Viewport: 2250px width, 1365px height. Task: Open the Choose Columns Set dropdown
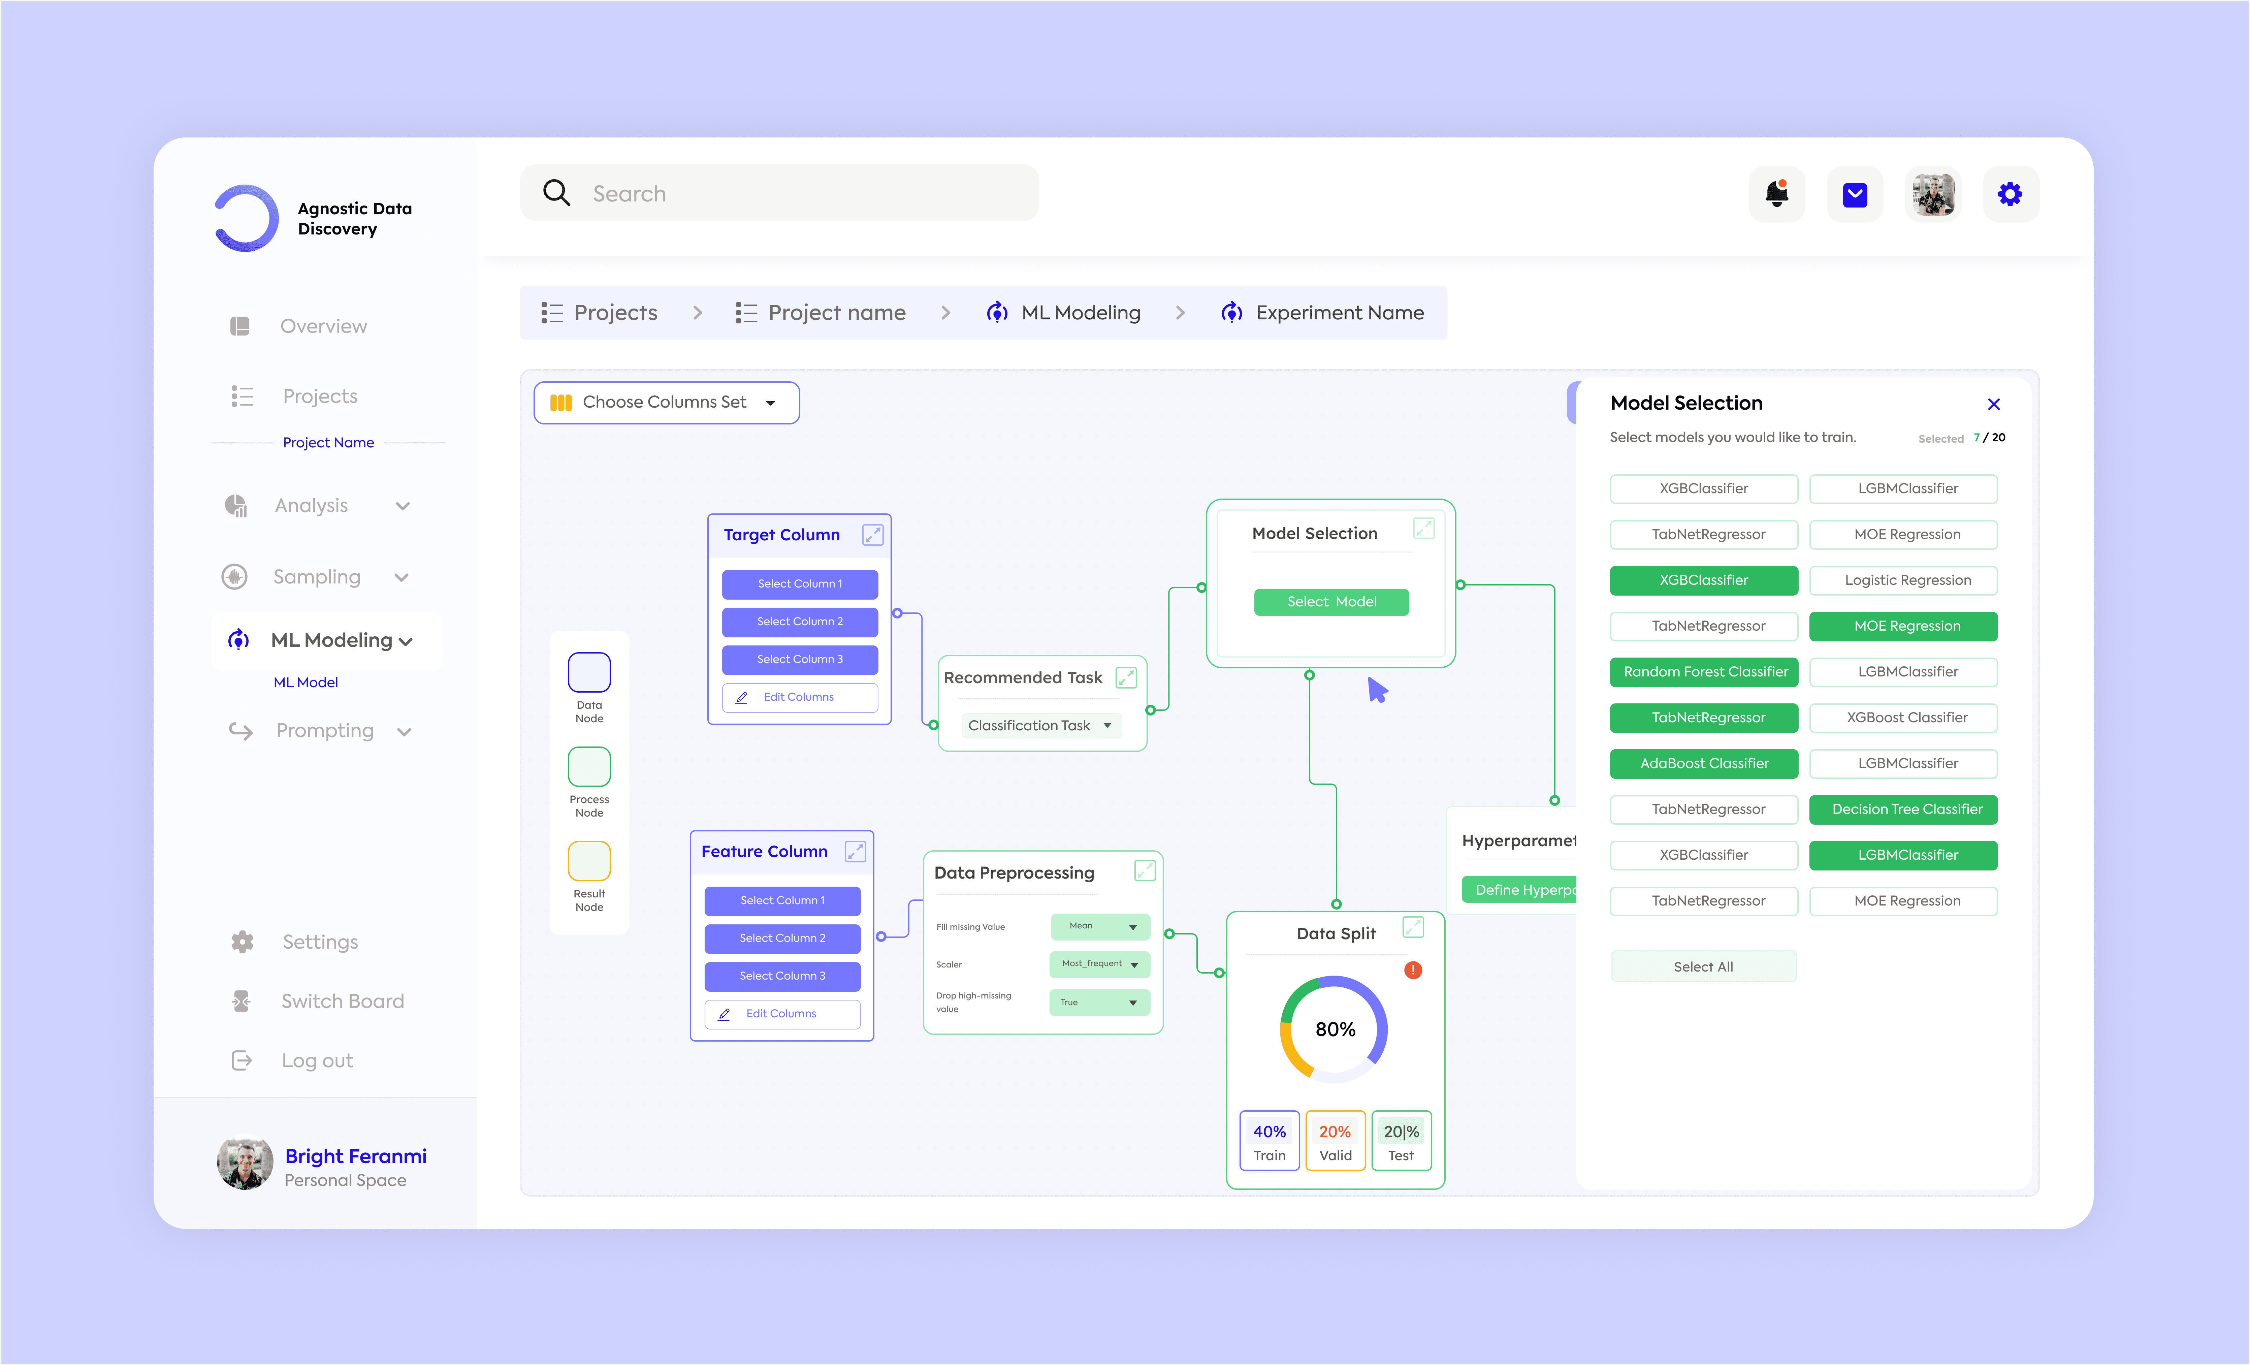click(x=667, y=403)
